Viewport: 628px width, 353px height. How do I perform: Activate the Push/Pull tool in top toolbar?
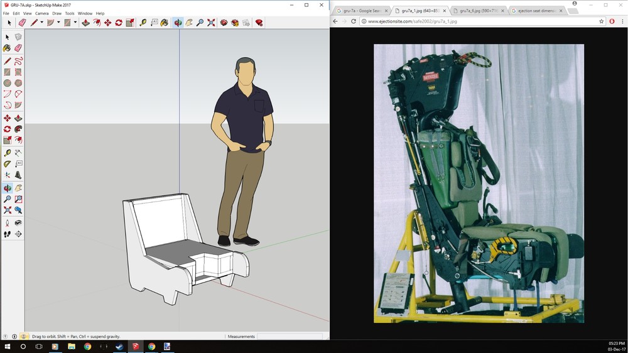[86, 23]
